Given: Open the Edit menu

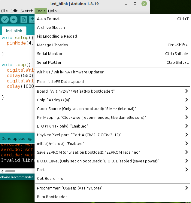Looking at the screenshot, I should (14, 11).
